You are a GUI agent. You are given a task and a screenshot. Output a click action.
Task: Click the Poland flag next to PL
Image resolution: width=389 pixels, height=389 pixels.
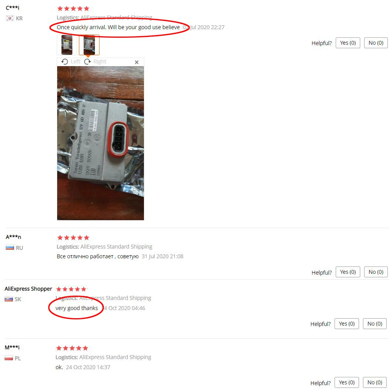[x=9, y=358]
